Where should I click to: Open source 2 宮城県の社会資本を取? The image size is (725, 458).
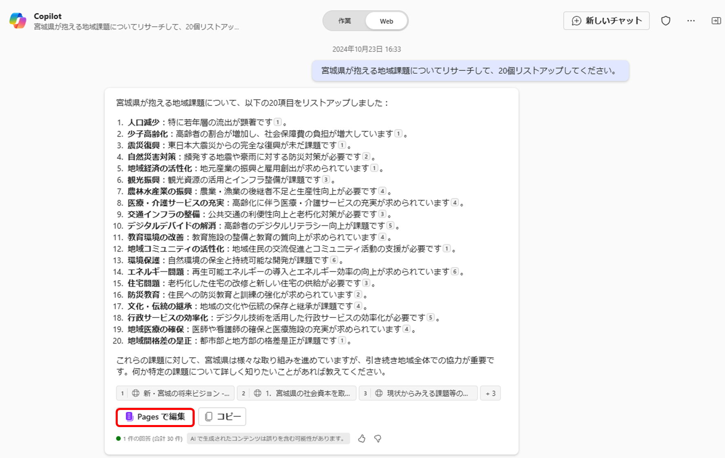(297, 393)
